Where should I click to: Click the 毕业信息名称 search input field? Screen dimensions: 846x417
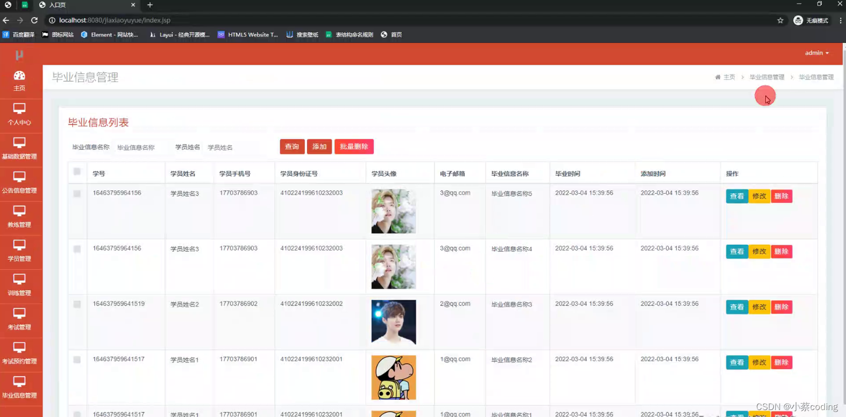[x=140, y=147]
